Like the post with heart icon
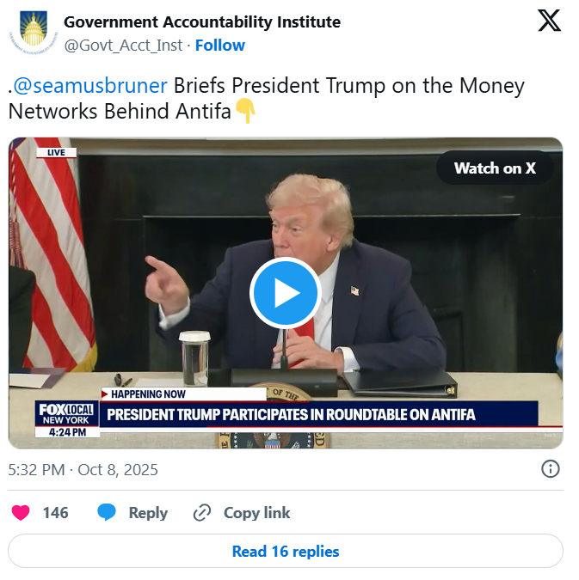Image resolution: width=579 pixels, height=580 pixels. pyautogui.click(x=21, y=513)
